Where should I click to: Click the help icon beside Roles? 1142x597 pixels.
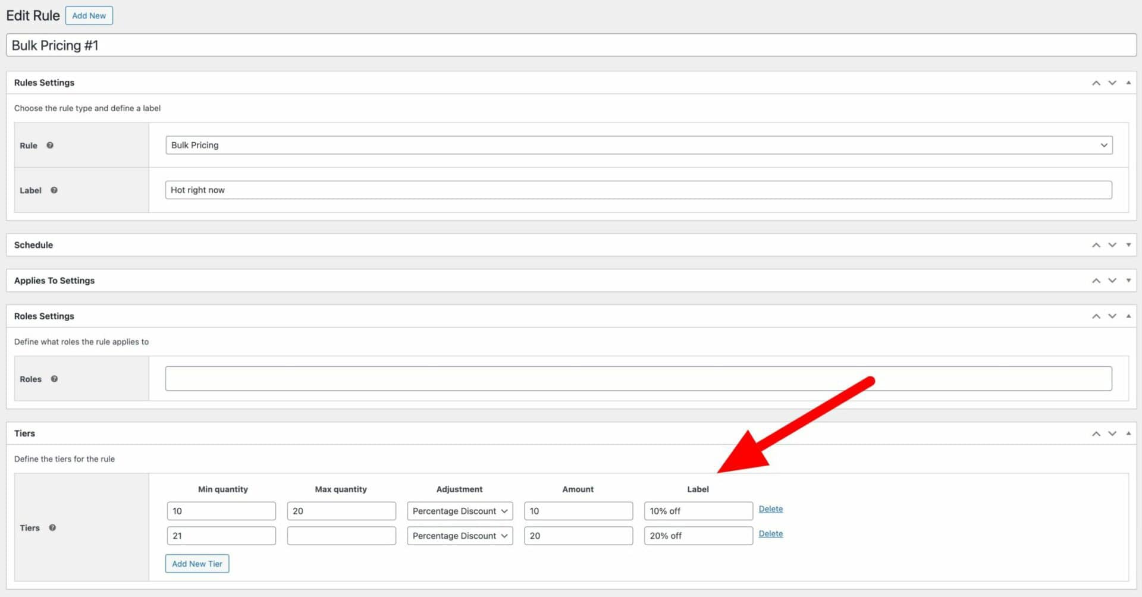pyautogui.click(x=54, y=379)
